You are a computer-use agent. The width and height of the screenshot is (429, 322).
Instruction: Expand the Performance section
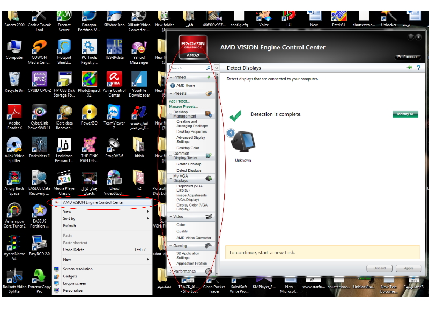coord(171,272)
